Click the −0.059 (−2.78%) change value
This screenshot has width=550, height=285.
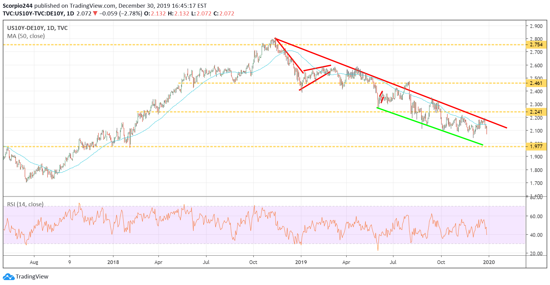click(x=121, y=14)
